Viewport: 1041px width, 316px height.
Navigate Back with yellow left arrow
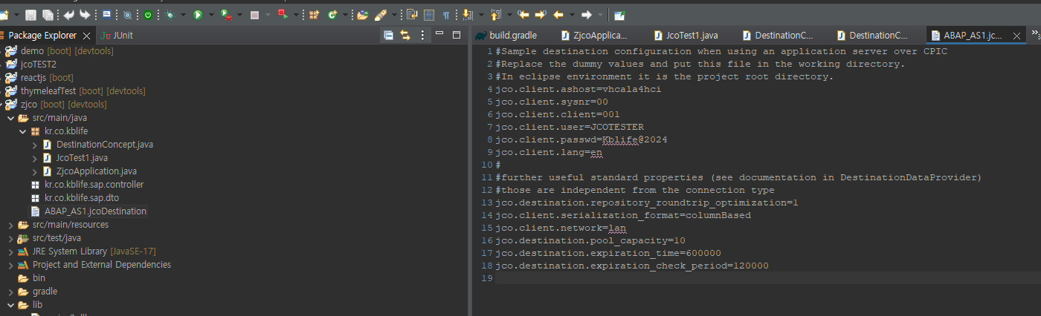558,15
